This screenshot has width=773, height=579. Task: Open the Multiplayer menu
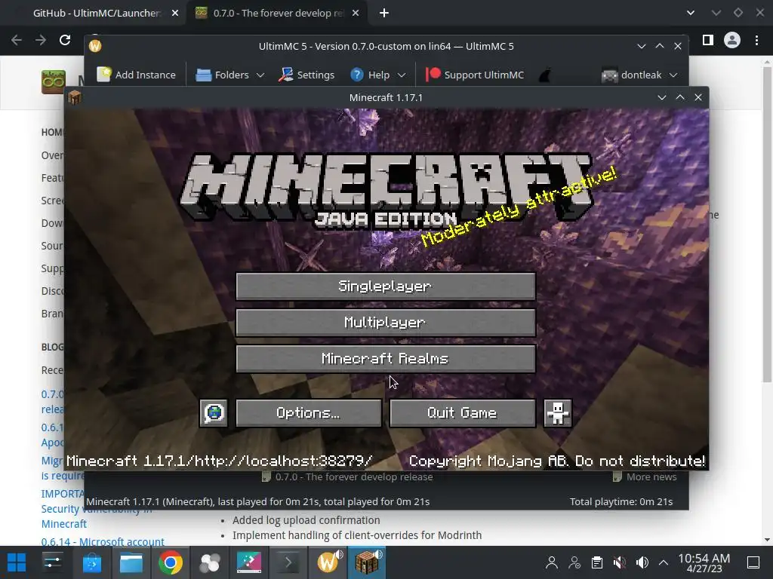[386, 323]
